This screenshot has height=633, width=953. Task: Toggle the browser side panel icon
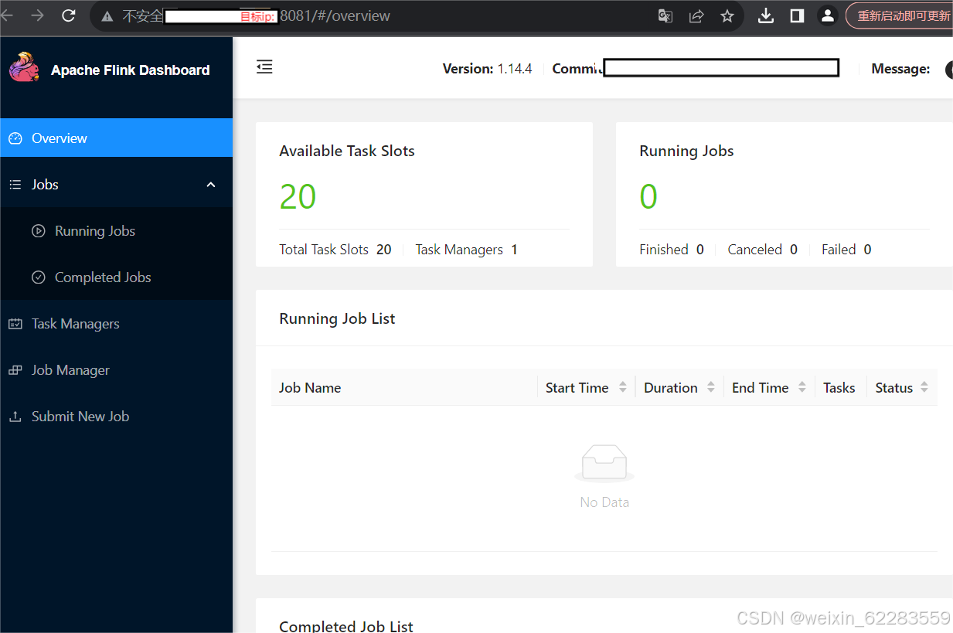[x=797, y=15]
